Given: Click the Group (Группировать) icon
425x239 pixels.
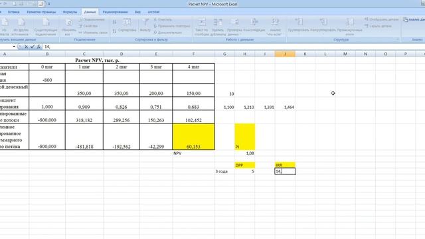Looking at the screenshot, I should pyautogui.click(x=299, y=22).
